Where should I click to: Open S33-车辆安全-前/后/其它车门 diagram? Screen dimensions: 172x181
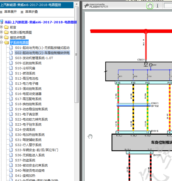[37, 150]
